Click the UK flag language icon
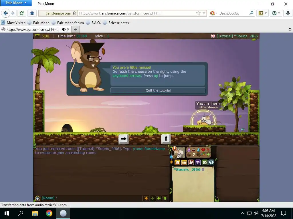The width and height of the screenshot is (293, 219). coord(213,36)
